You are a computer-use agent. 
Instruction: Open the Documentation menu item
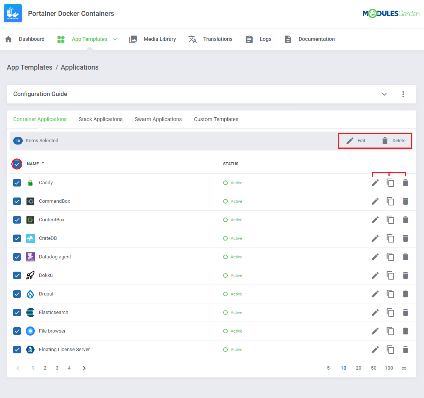coord(310,39)
